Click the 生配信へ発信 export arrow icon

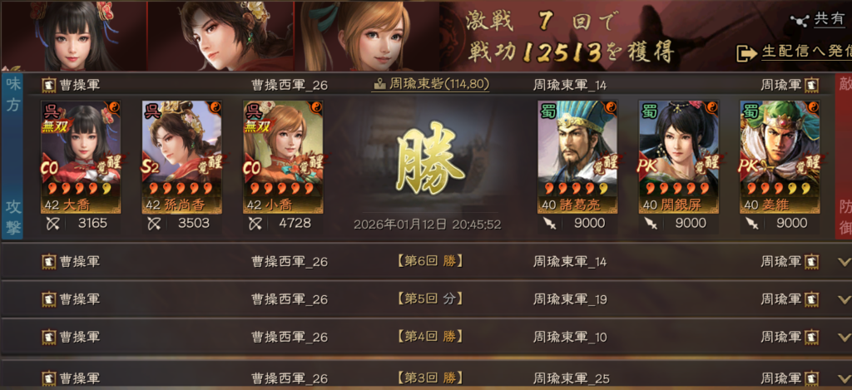pos(746,52)
